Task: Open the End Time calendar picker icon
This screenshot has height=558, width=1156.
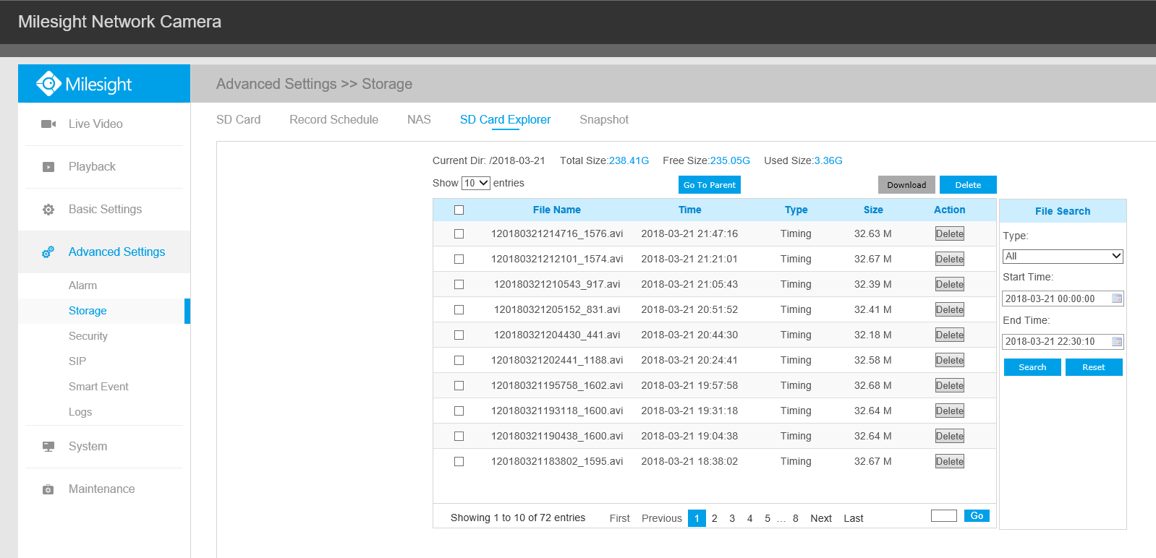Action: point(1116,342)
